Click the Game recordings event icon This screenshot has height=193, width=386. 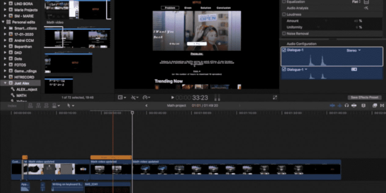point(11,71)
